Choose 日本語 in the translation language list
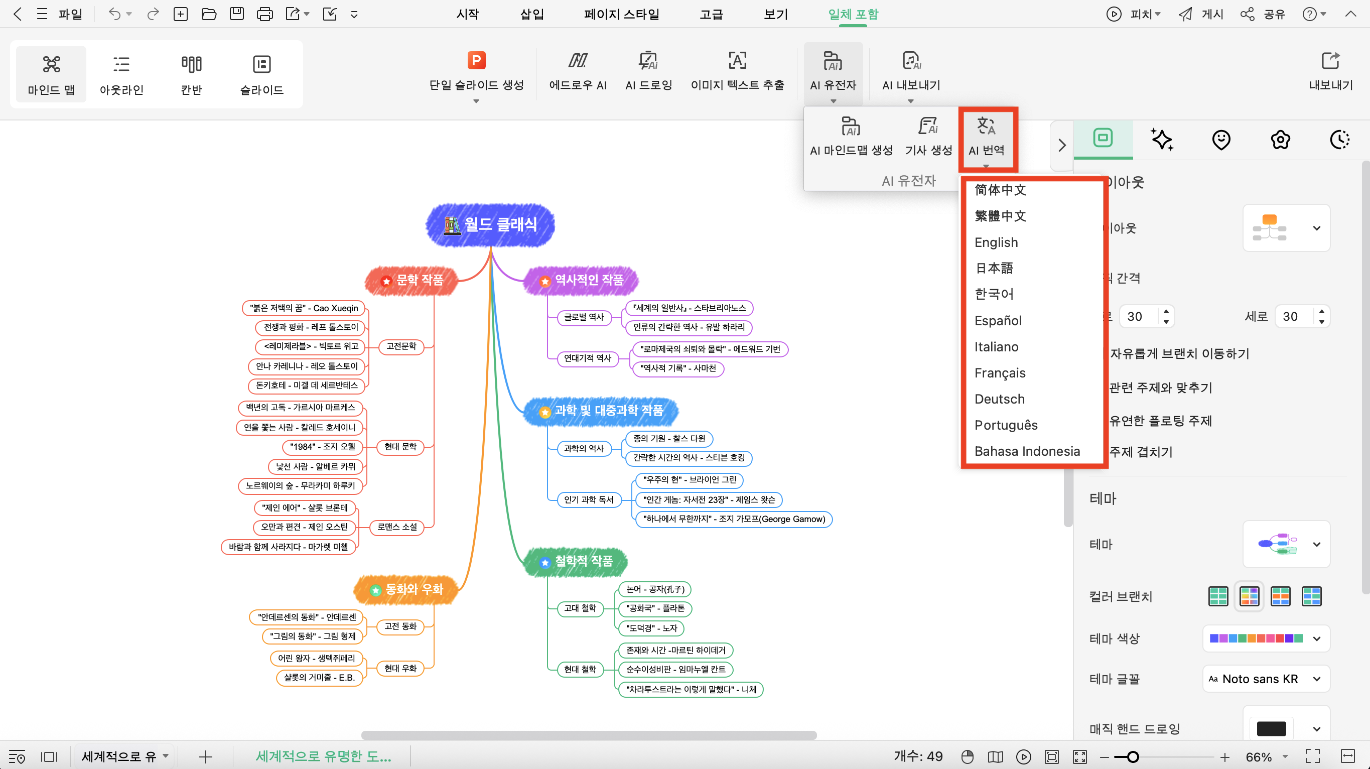 click(994, 268)
